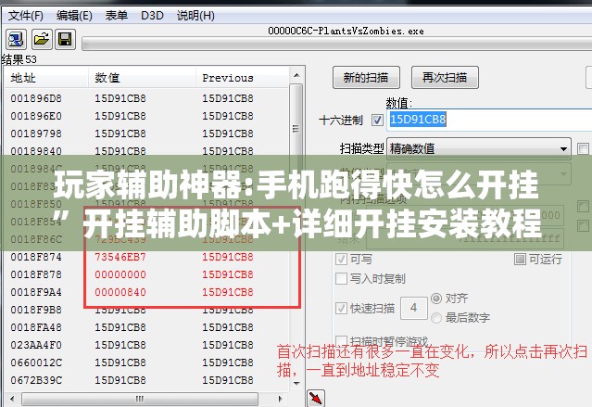Viewport: 592px width, 407px height.
Task: Click the red value 00000840
Action: (120, 292)
